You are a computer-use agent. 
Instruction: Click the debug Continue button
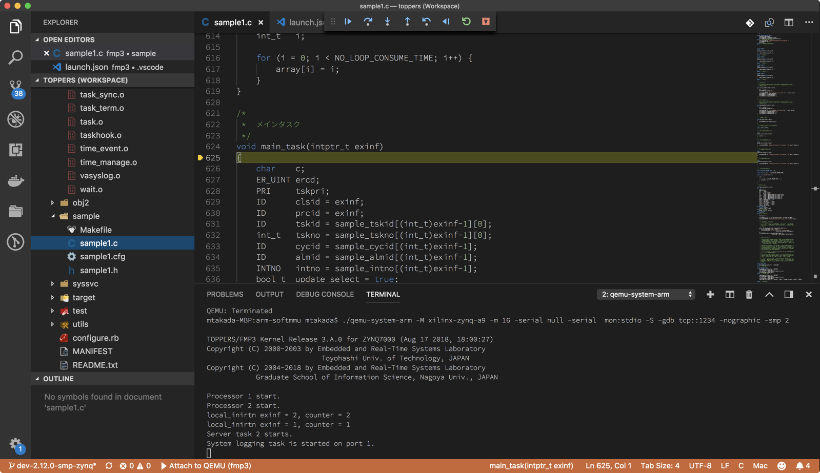click(x=348, y=22)
